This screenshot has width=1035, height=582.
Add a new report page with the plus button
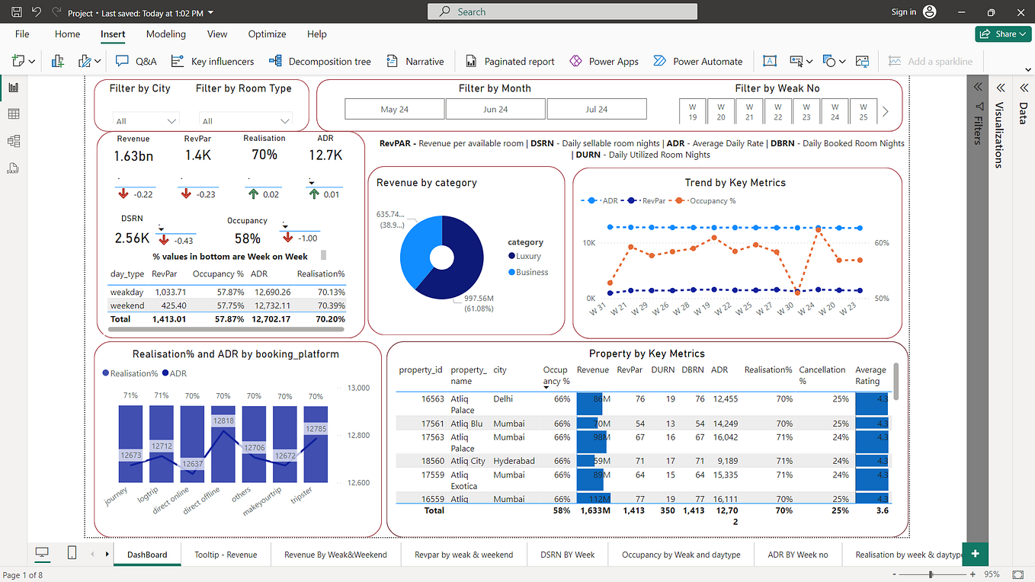(x=976, y=555)
